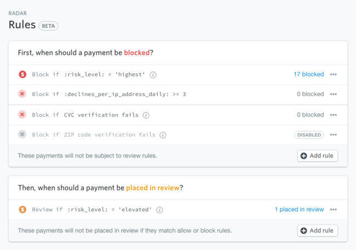This screenshot has height=250, width=356.
Task: Open the '17 blocked' payments link
Action: pos(308,74)
